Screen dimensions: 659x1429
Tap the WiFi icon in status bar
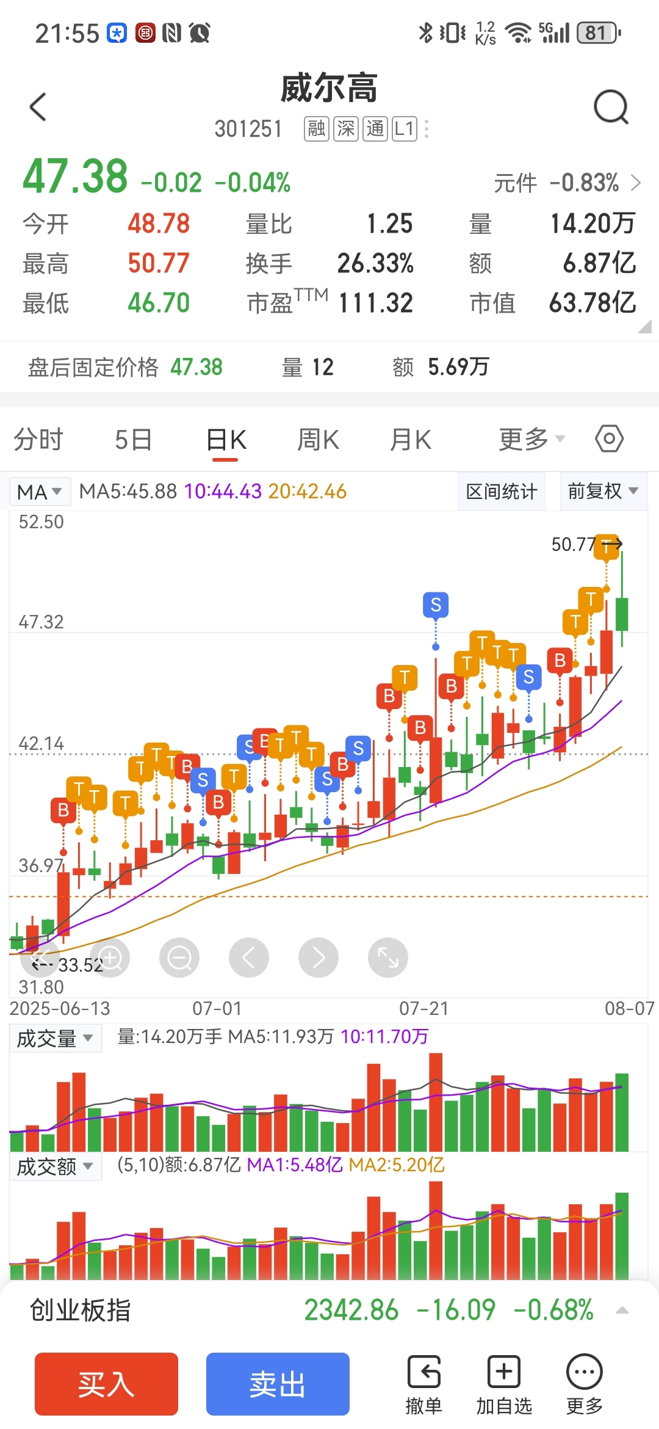tap(519, 32)
